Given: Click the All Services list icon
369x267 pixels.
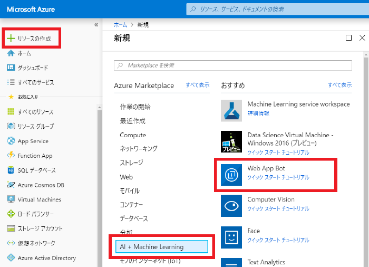Looking at the screenshot, I should pyautogui.click(x=11, y=82).
